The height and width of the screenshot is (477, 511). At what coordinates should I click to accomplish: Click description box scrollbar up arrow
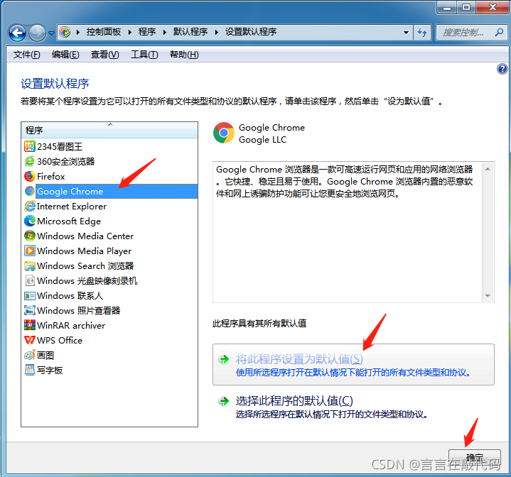pos(488,169)
